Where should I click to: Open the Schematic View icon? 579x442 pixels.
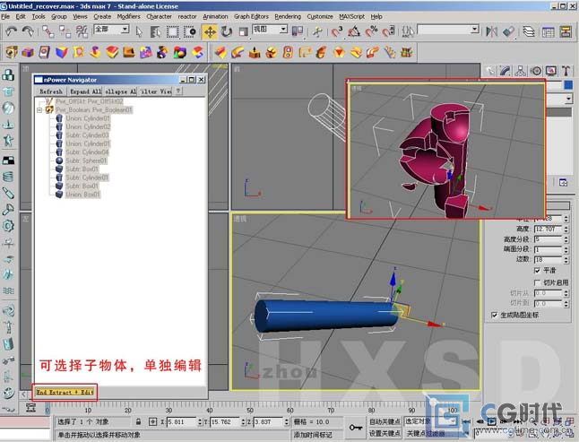click(566, 31)
